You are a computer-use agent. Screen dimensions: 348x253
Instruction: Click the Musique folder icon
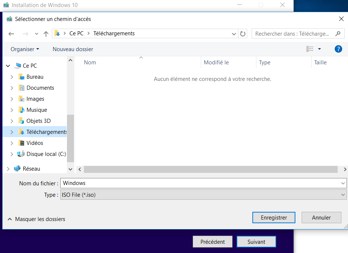[x=22, y=110]
